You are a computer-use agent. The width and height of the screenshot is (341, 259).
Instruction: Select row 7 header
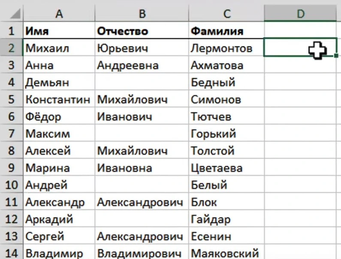tap(11, 134)
